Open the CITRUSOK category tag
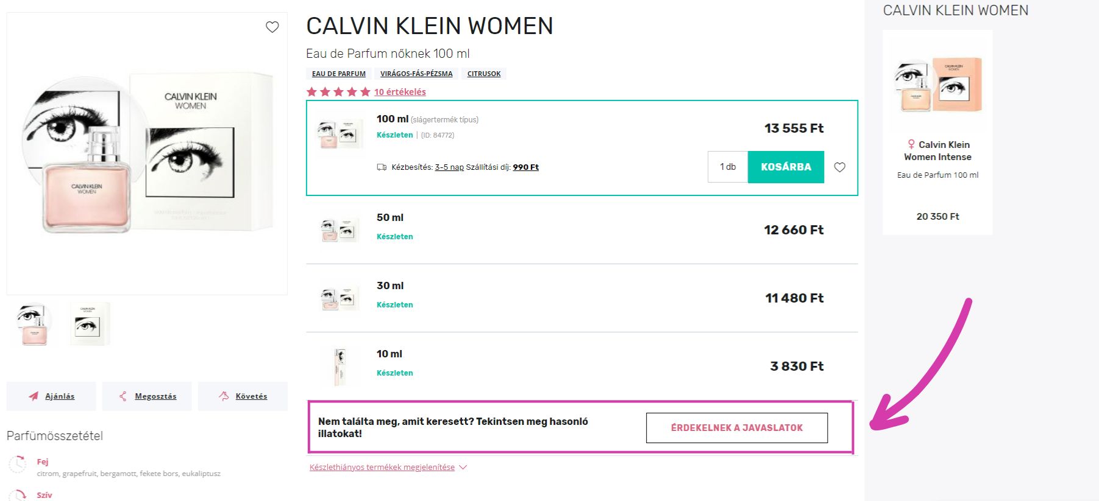Image resolution: width=1099 pixels, height=501 pixels. click(x=484, y=74)
